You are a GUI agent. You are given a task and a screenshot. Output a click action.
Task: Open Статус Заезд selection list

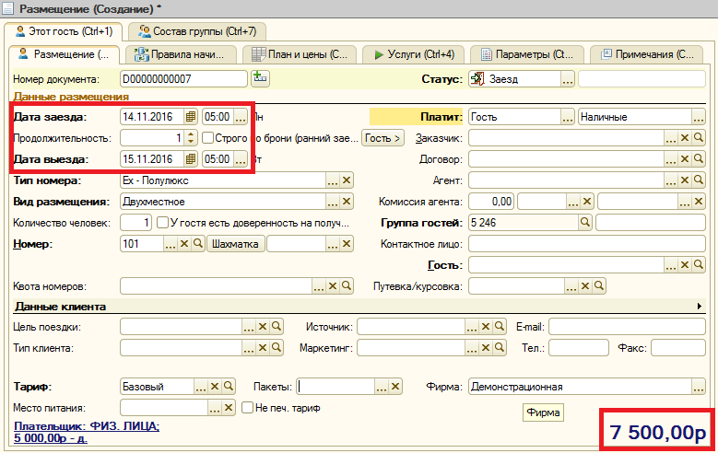[x=568, y=78]
